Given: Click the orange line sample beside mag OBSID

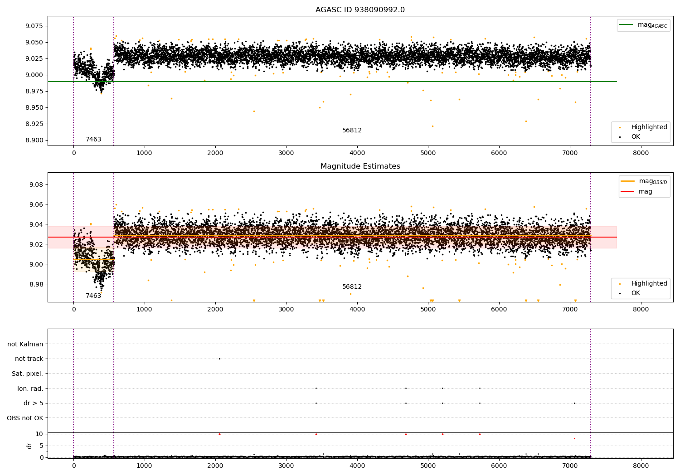Looking at the screenshot, I should [627, 181].
